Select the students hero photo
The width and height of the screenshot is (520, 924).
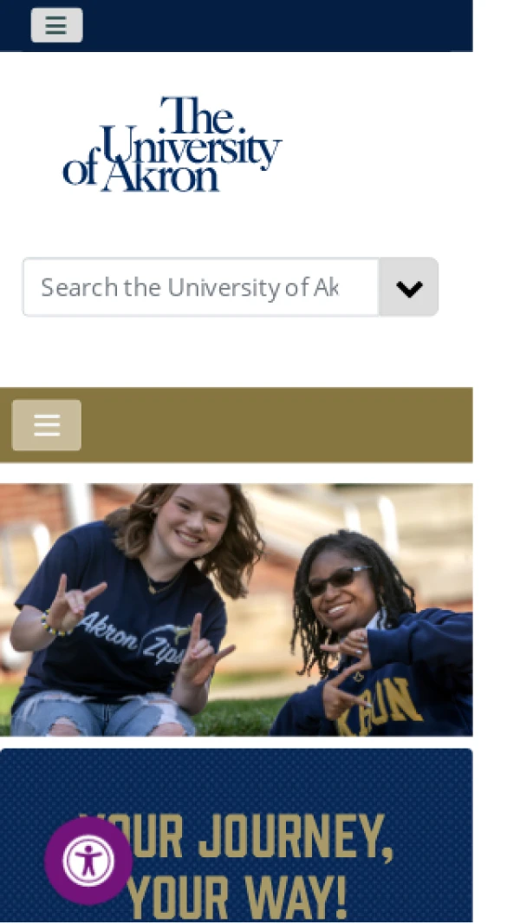point(236,610)
